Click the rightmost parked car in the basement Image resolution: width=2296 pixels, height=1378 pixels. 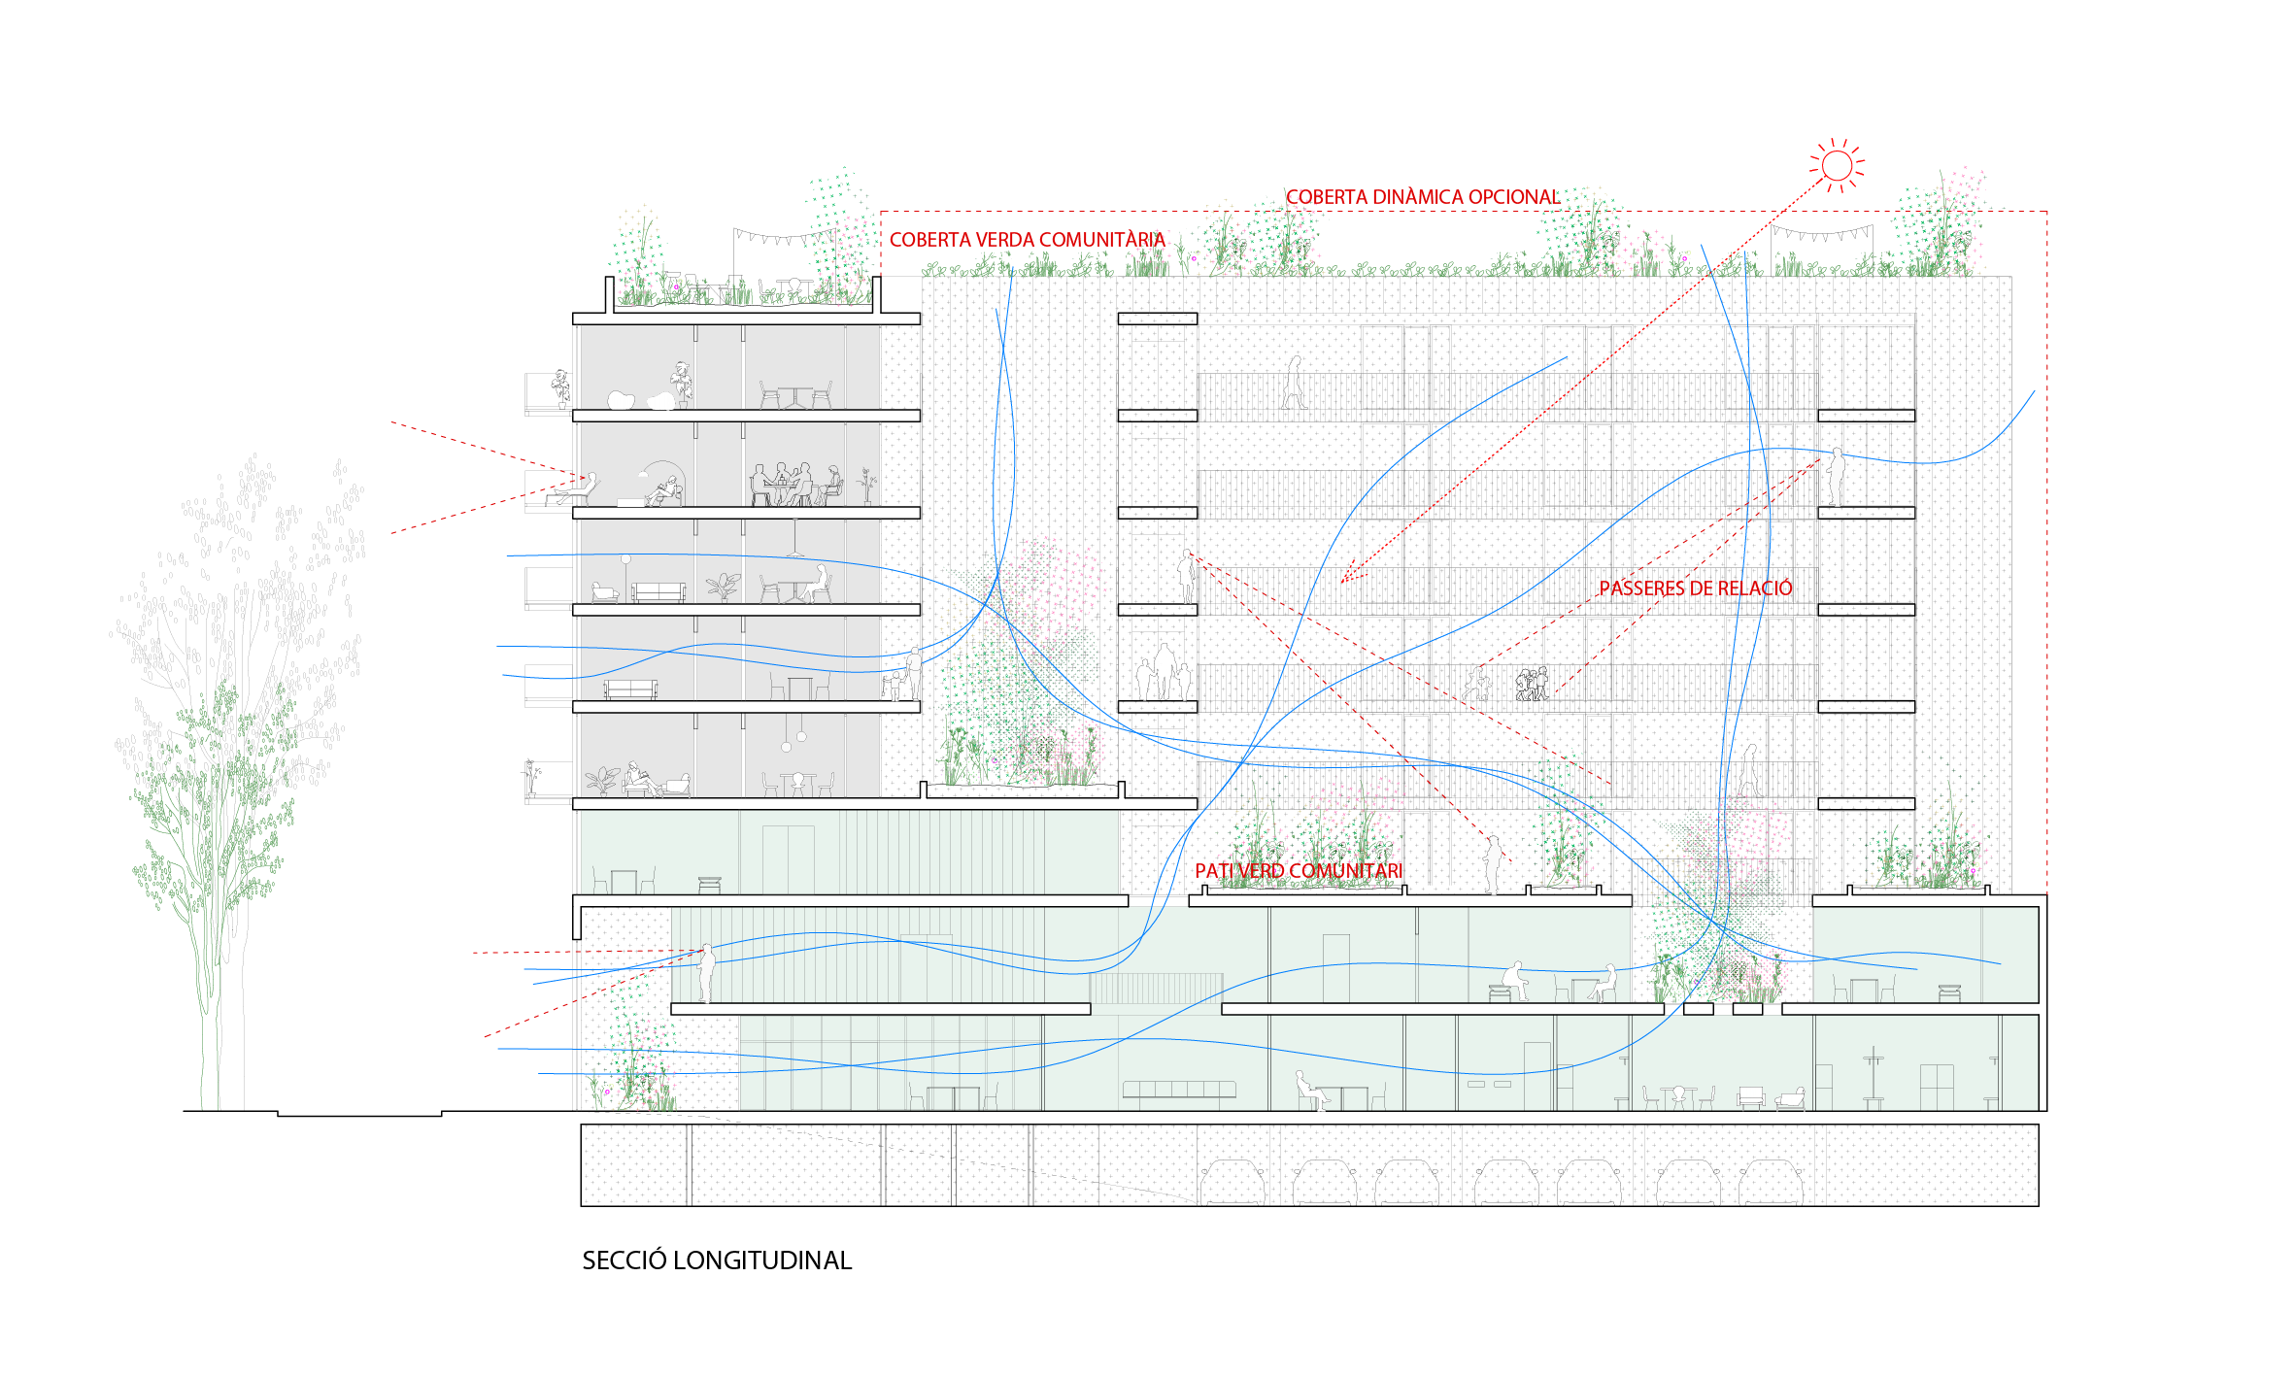tap(1770, 1183)
